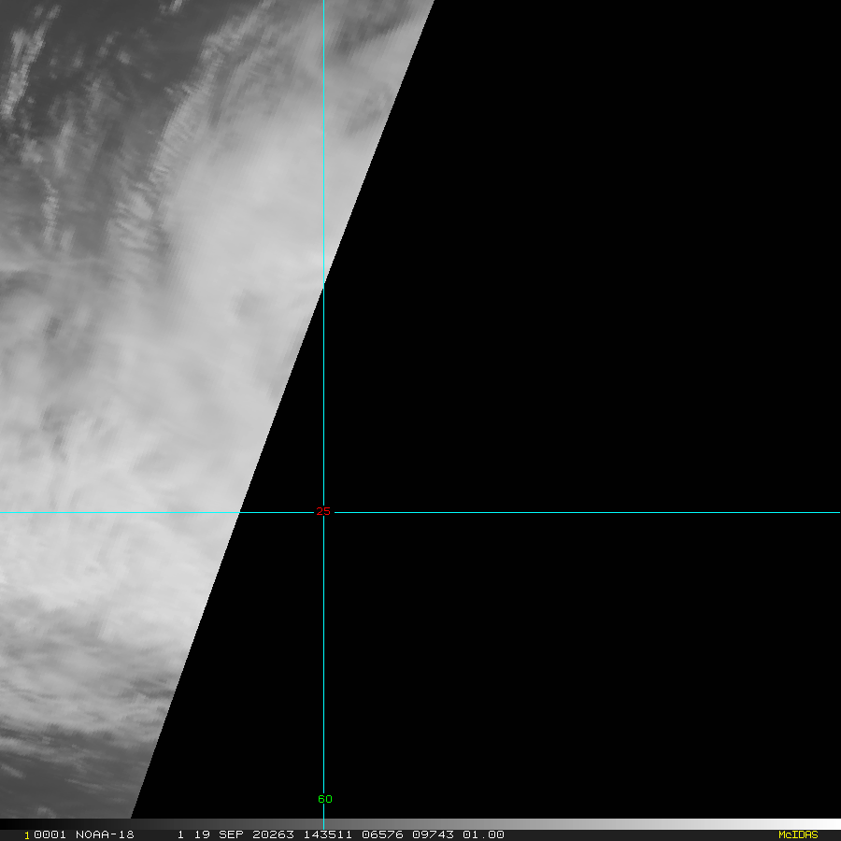Click the 20263 Julian day value
The image size is (841, 841).
274,834
